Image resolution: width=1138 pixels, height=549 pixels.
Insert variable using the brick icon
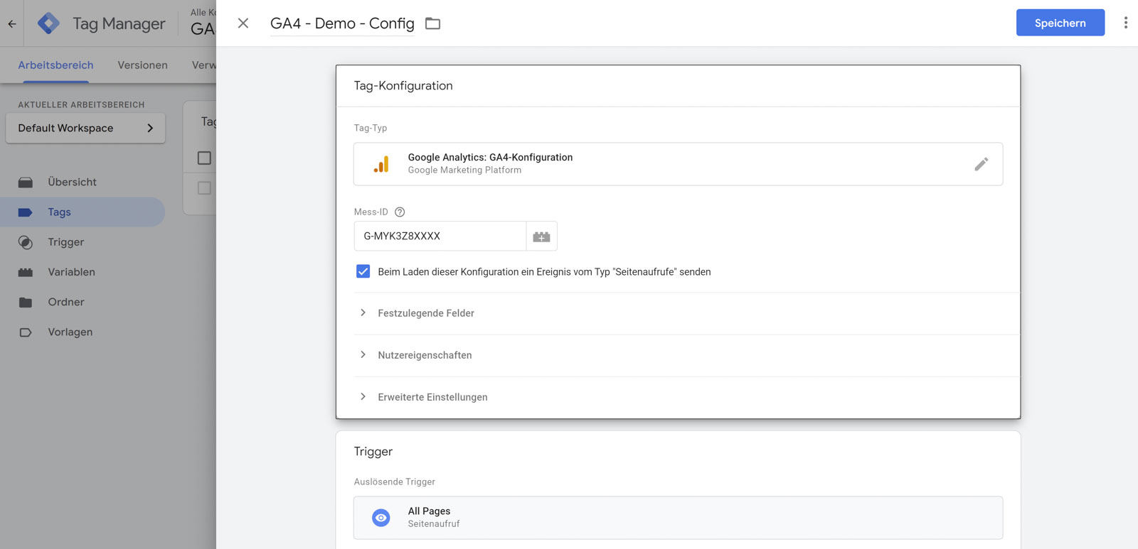pos(541,237)
